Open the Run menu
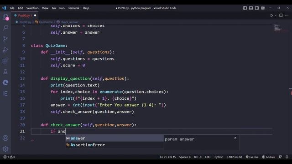292x164 pixels. click(62, 8)
